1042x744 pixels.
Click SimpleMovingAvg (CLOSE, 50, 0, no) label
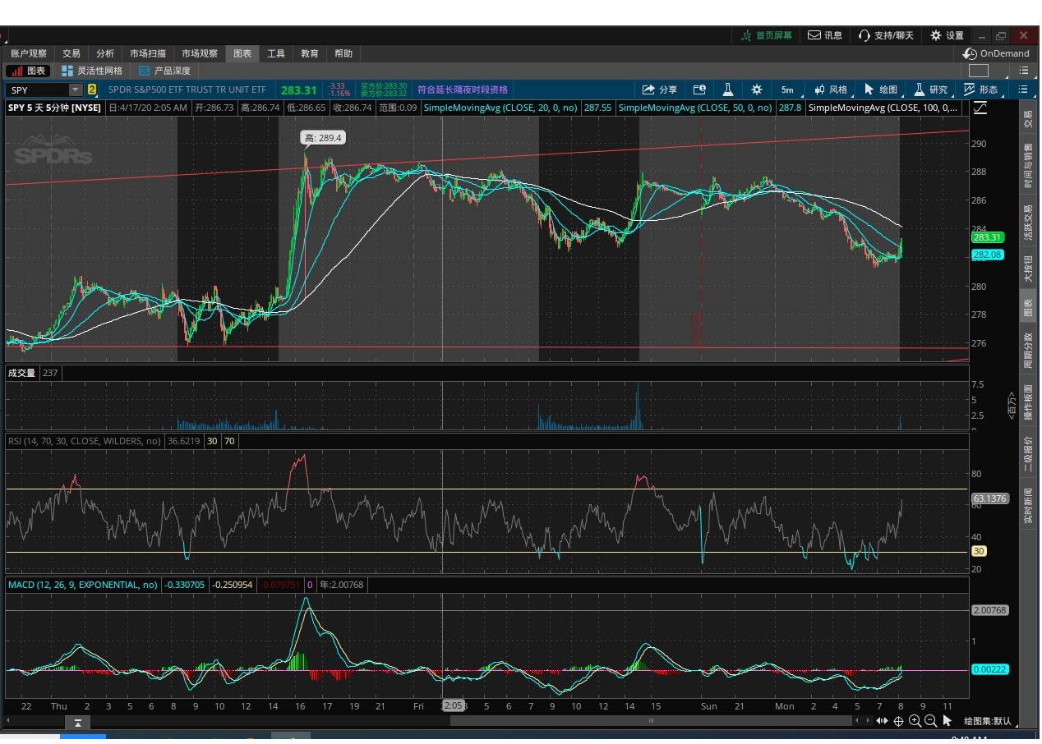click(x=695, y=108)
